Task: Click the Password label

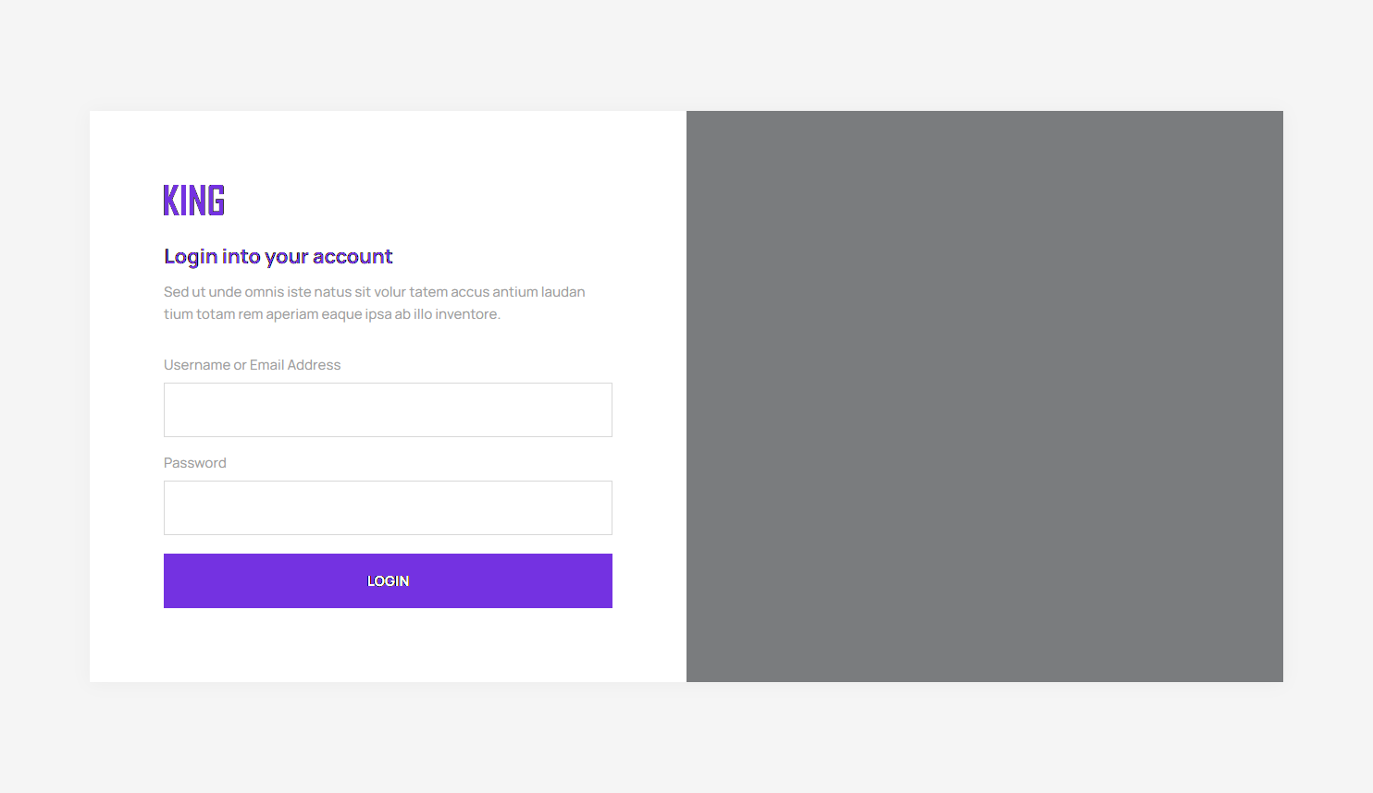Action: click(194, 462)
